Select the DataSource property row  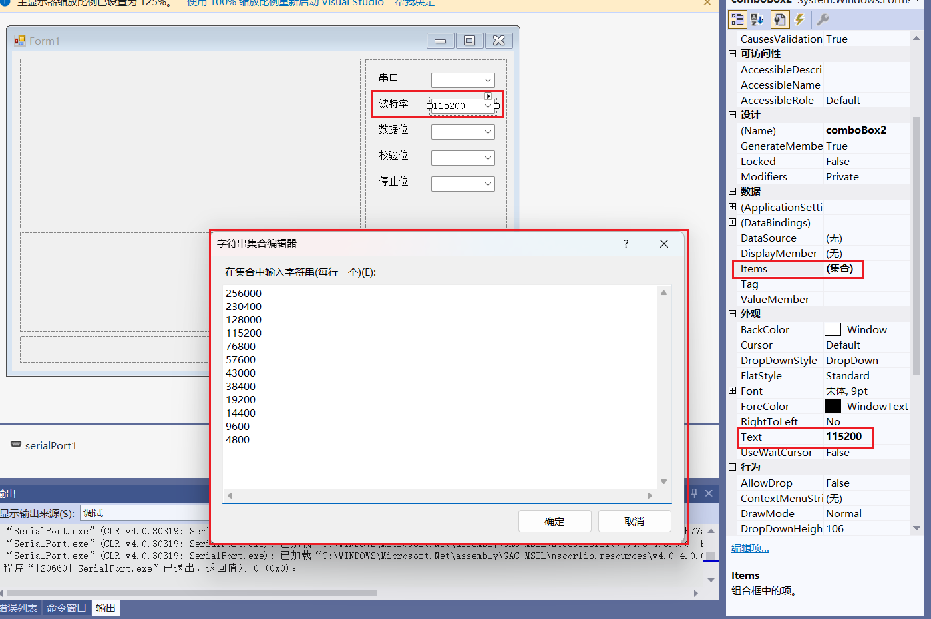coord(825,238)
